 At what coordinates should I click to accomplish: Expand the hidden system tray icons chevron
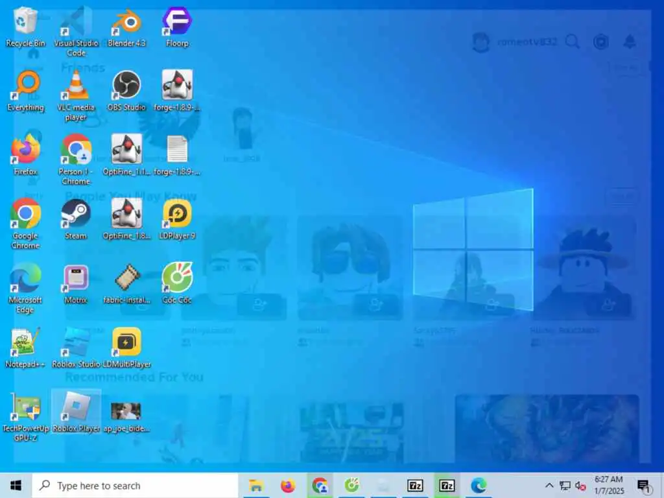[549, 485]
